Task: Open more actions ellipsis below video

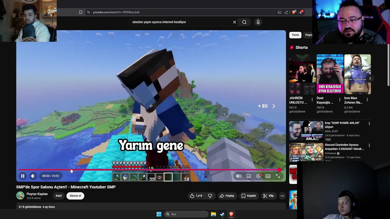Action: (x=282, y=196)
